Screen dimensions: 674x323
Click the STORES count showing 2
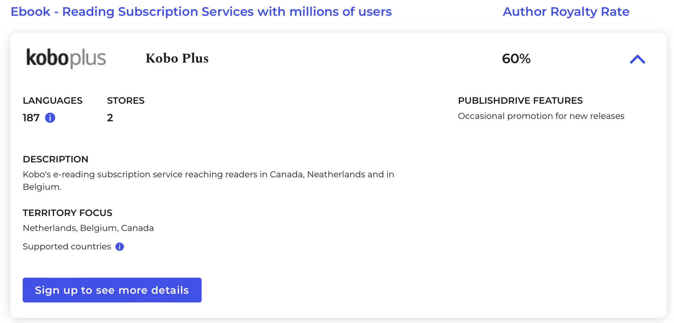pos(110,118)
